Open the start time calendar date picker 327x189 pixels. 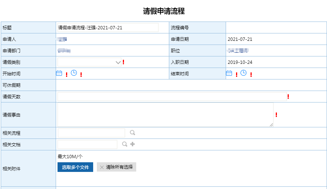coord(59,73)
